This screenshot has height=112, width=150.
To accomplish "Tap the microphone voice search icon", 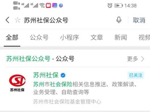I will coord(119,20).
